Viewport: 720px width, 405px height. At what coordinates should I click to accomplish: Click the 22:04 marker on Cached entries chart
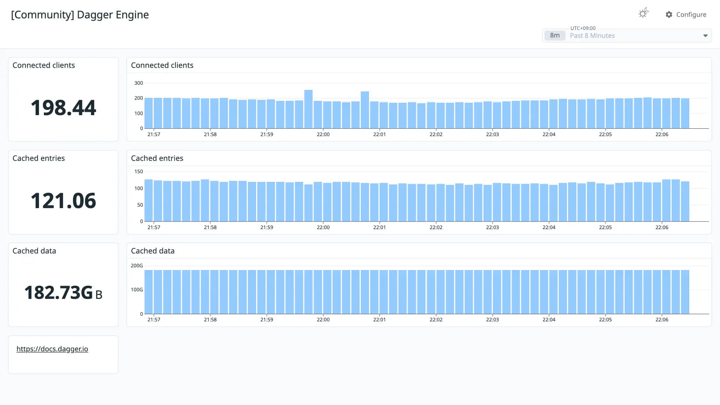click(549, 227)
